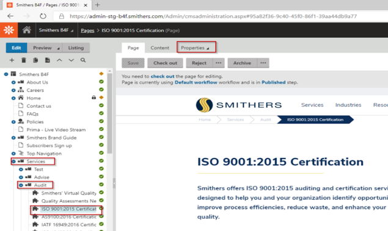The width and height of the screenshot is (388, 231).
Task: Open the Content tab
Action: 160,48
